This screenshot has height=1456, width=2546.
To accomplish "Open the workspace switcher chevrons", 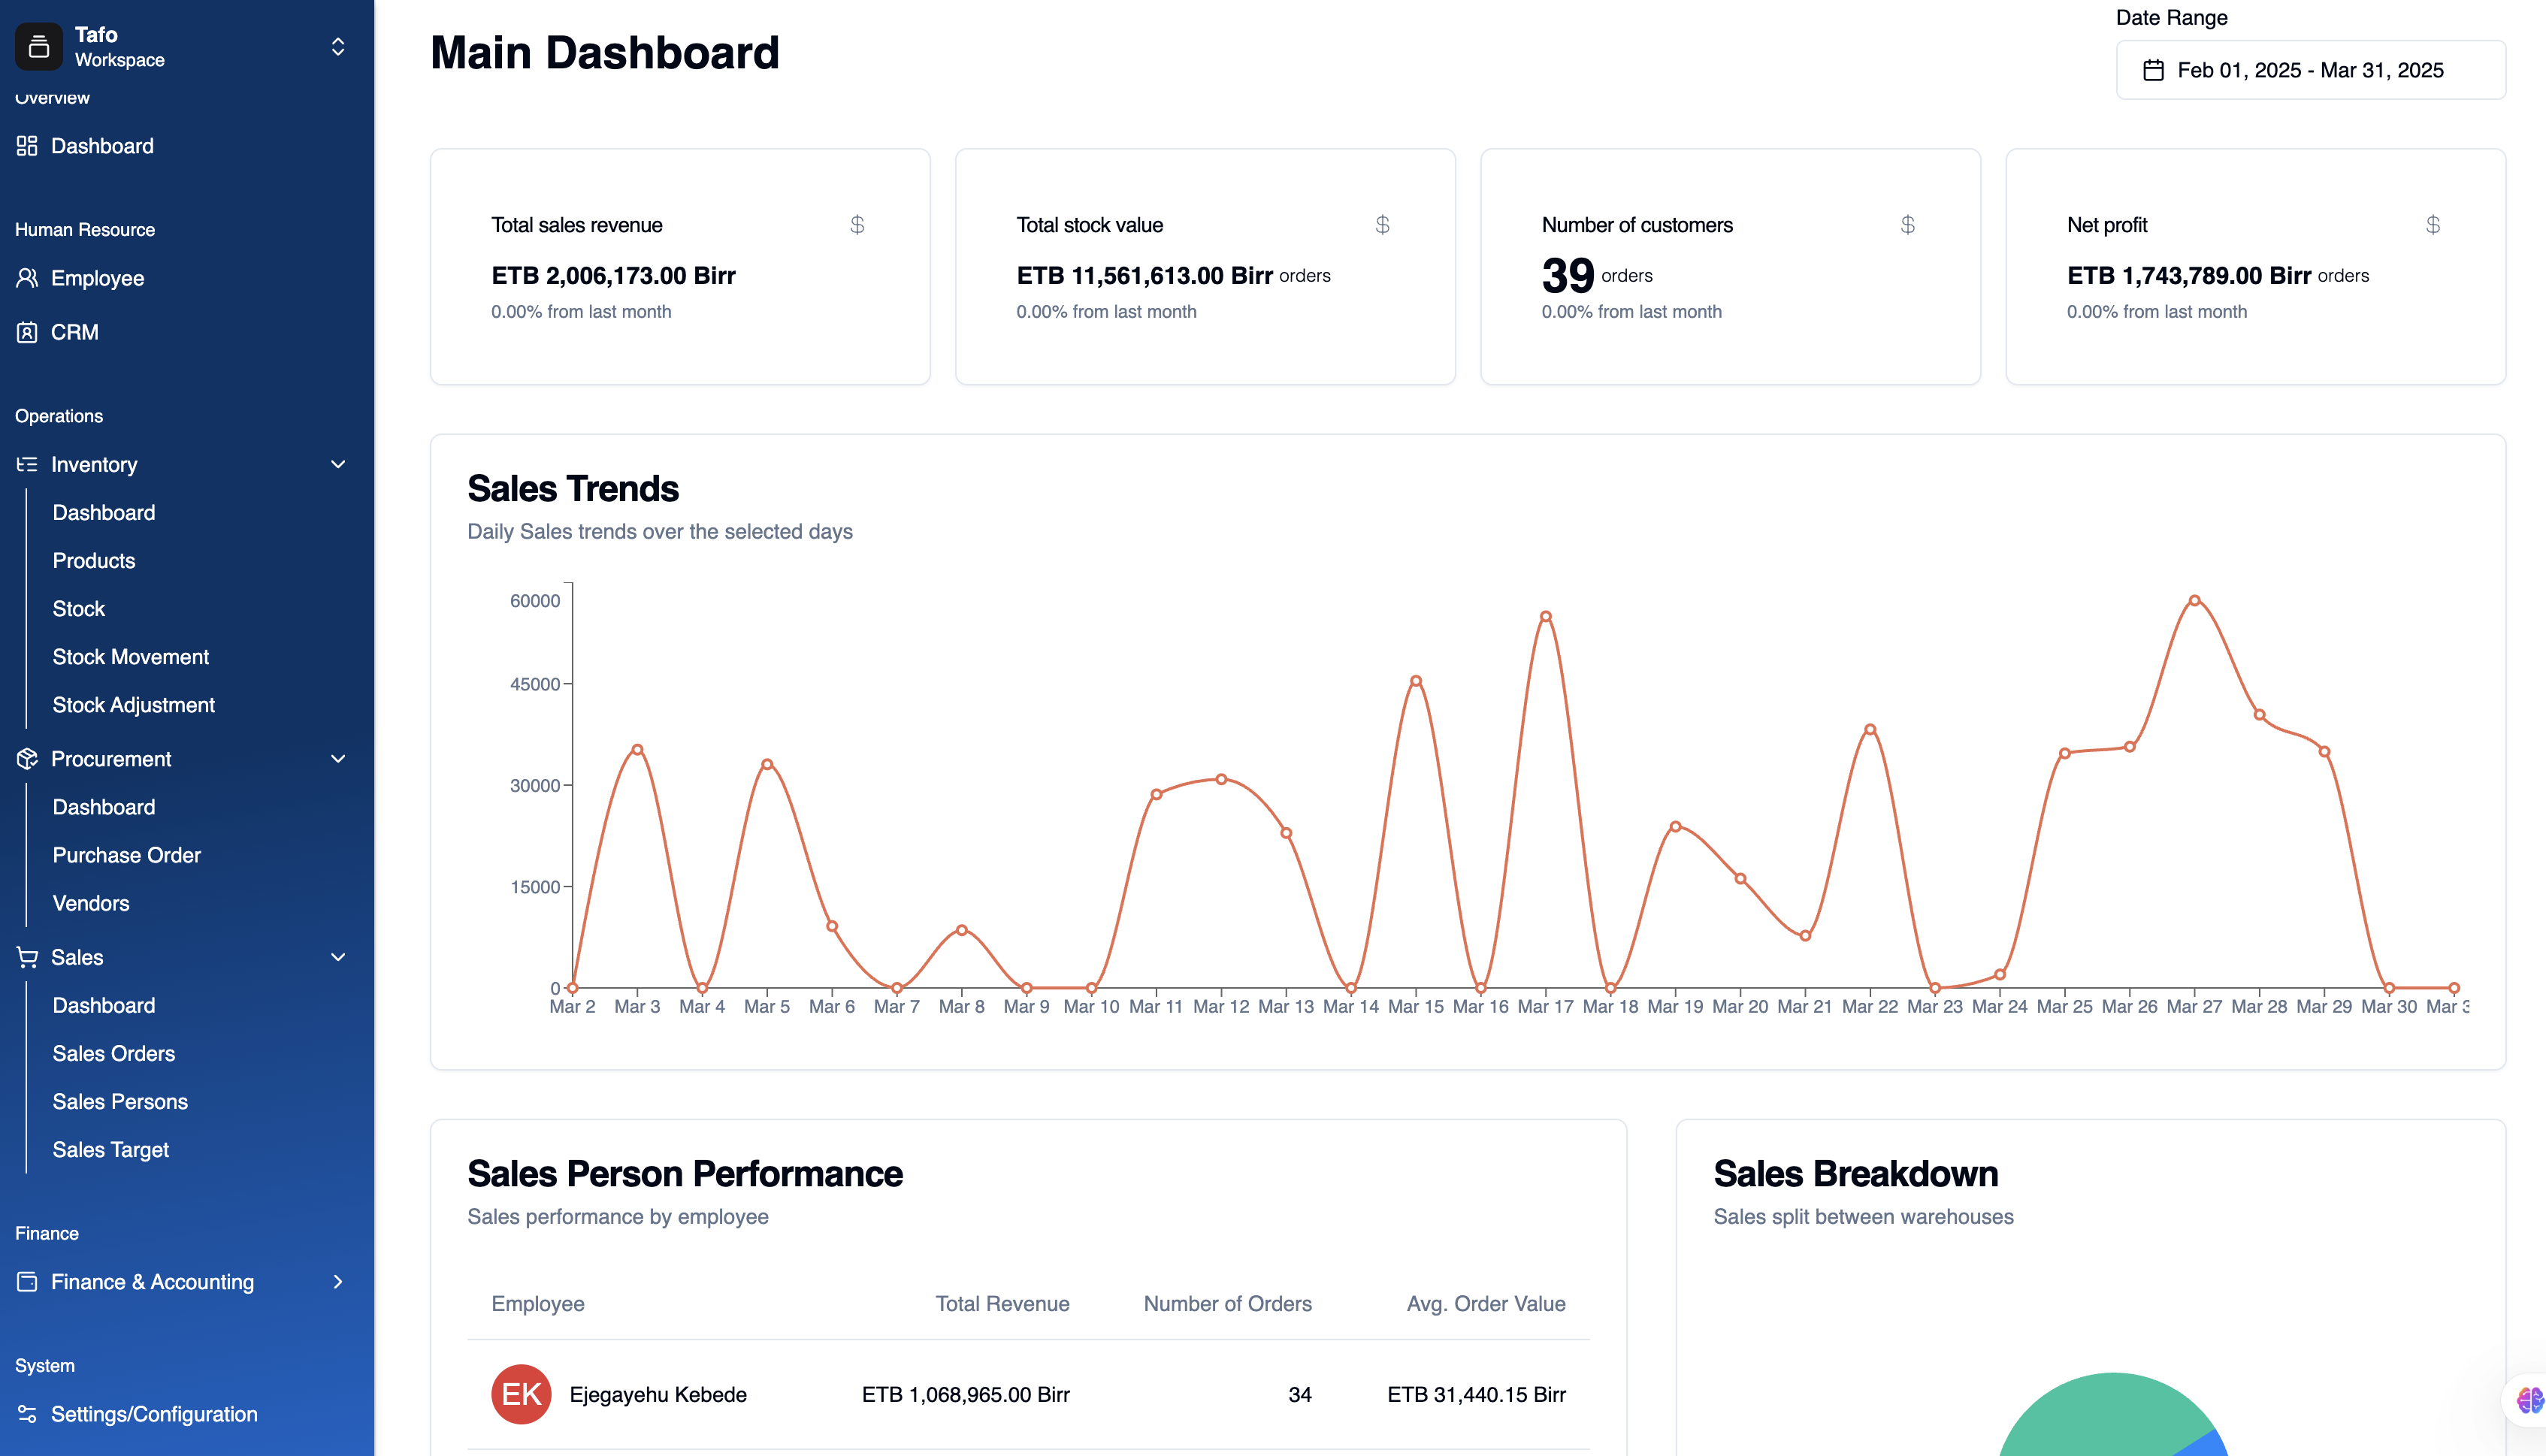I will (x=338, y=47).
